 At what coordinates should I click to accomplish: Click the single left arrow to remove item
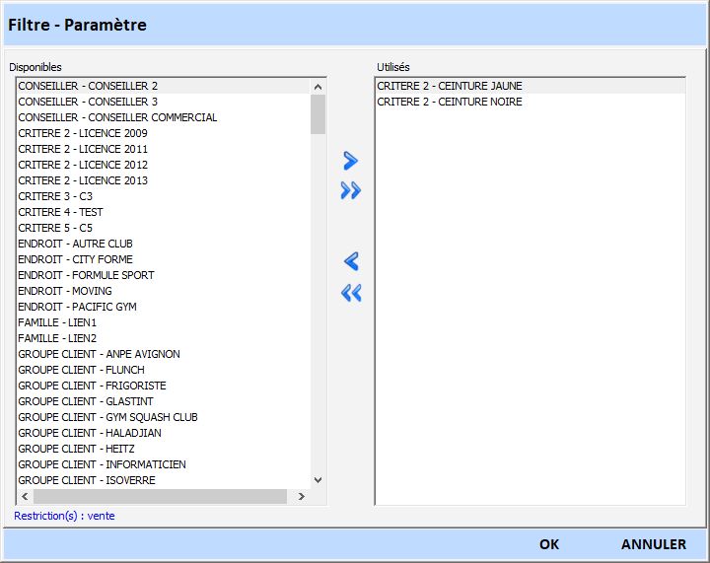(x=350, y=261)
